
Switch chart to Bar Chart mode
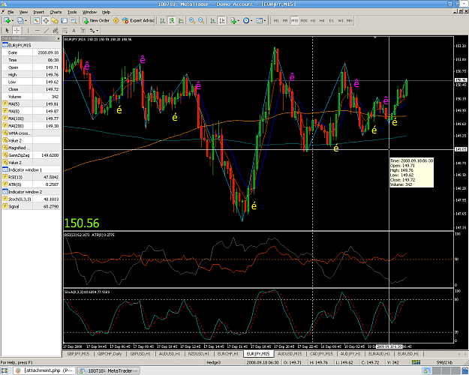point(162,20)
